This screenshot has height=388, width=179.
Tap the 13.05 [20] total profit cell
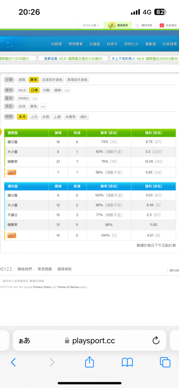pyautogui.click(x=153, y=161)
